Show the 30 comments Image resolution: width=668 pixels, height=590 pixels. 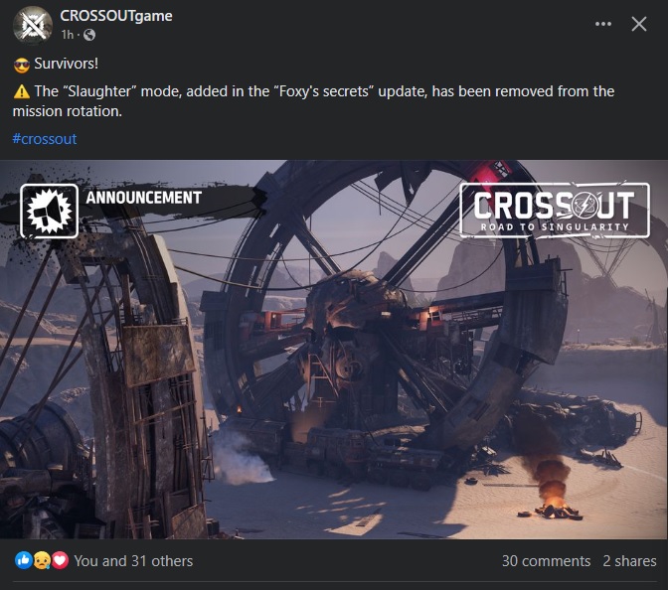tap(546, 561)
